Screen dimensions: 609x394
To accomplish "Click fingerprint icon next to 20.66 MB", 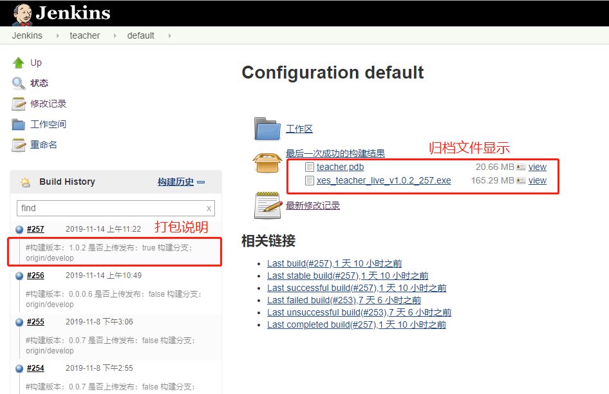I will pyautogui.click(x=521, y=167).
